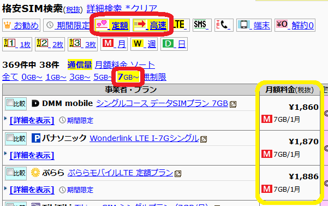Image resolution: width=328 pixels, height=206 pixels.
Task: Filter by TEL phone icon
Action: click(224, 25)
